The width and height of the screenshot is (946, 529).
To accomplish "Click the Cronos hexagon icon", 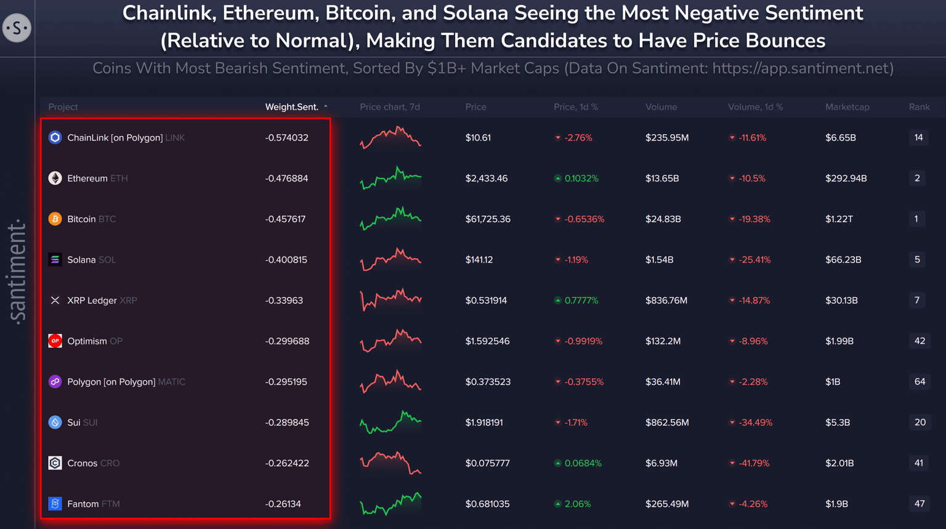I will point(55,463).
